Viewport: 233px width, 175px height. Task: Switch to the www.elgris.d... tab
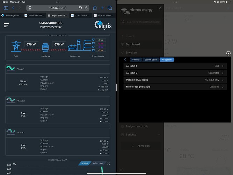[x=12, y=15]
